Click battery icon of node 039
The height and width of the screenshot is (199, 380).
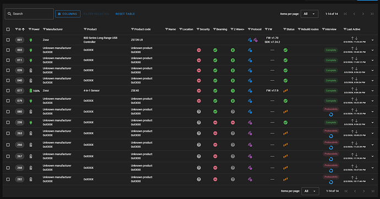point(31,70)
